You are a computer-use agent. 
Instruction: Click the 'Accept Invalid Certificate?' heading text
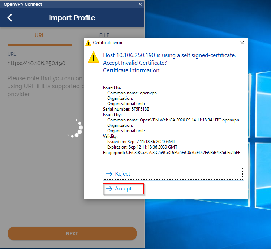coord(135,63)
